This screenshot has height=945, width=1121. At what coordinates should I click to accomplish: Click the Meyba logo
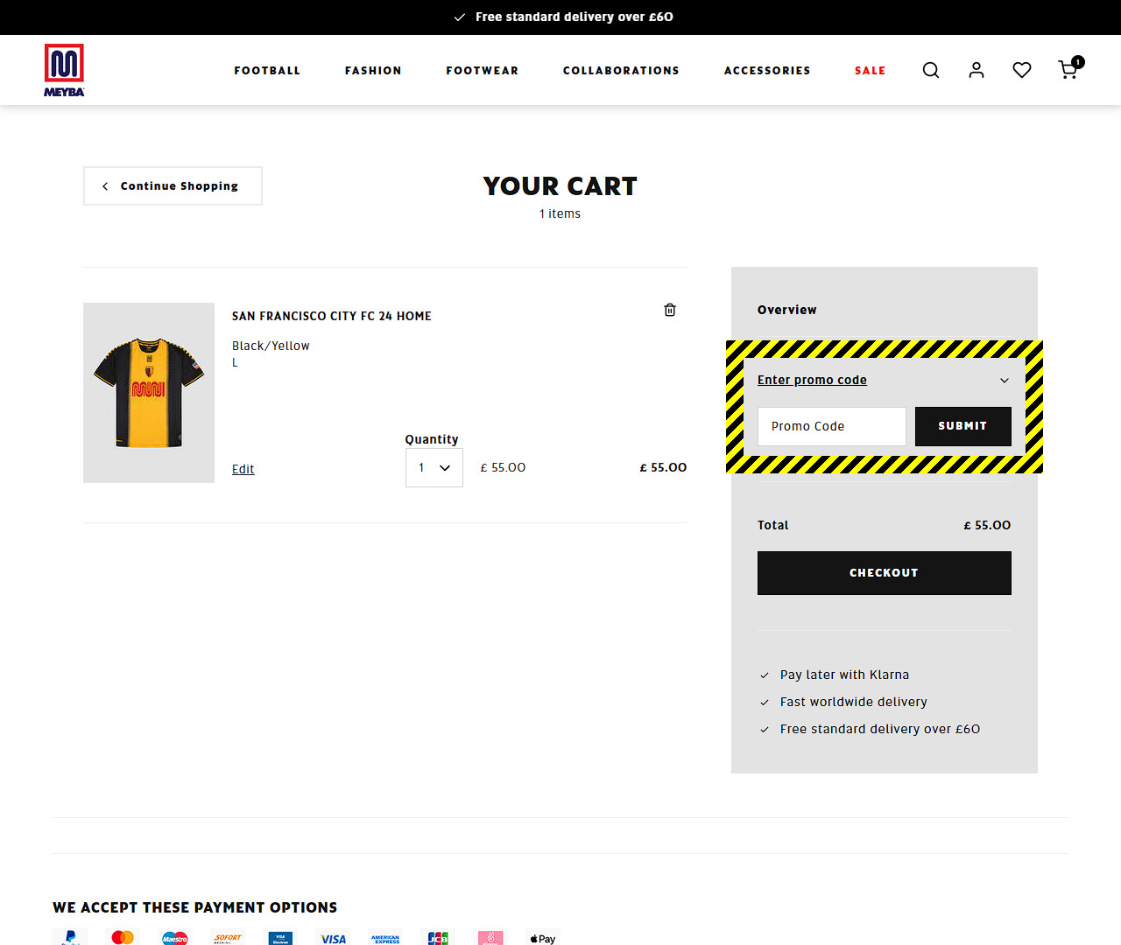tap(64, 70)
